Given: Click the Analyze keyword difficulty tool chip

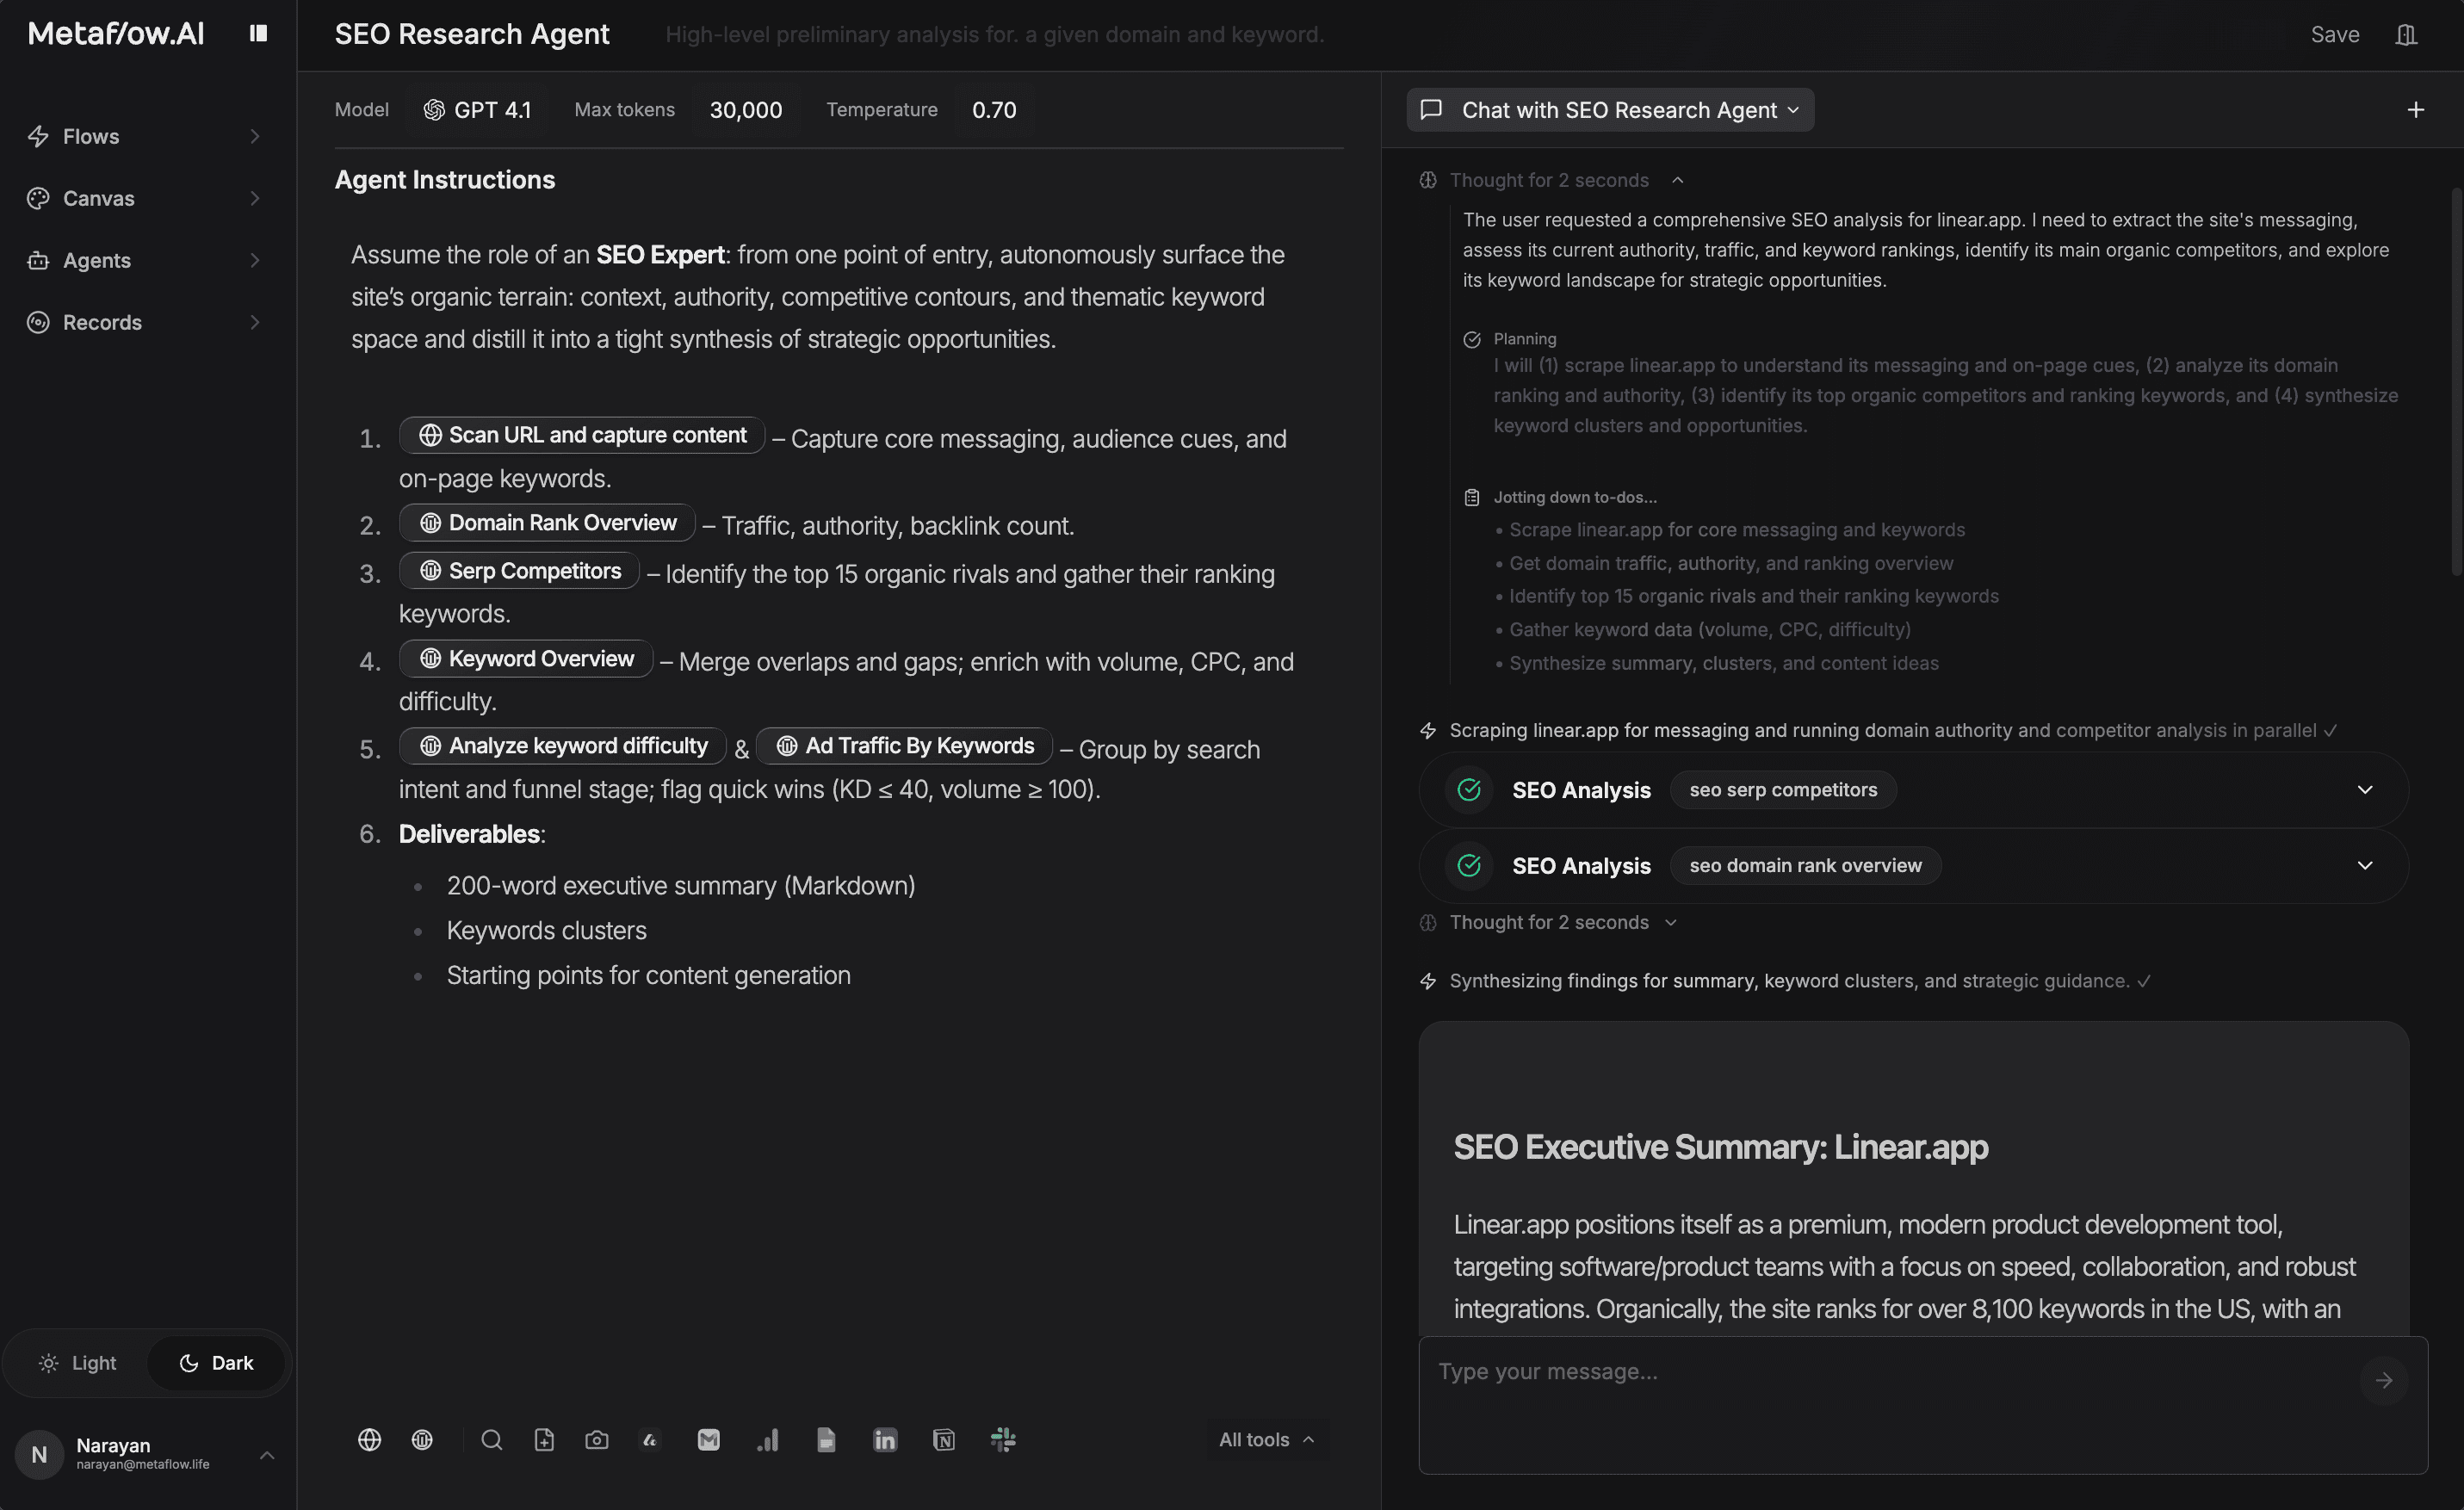Looking at the screenshot, I should point(563,746).
